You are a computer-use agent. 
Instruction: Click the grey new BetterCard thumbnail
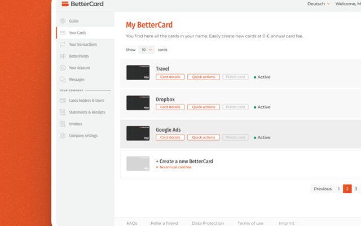[138, 164]
